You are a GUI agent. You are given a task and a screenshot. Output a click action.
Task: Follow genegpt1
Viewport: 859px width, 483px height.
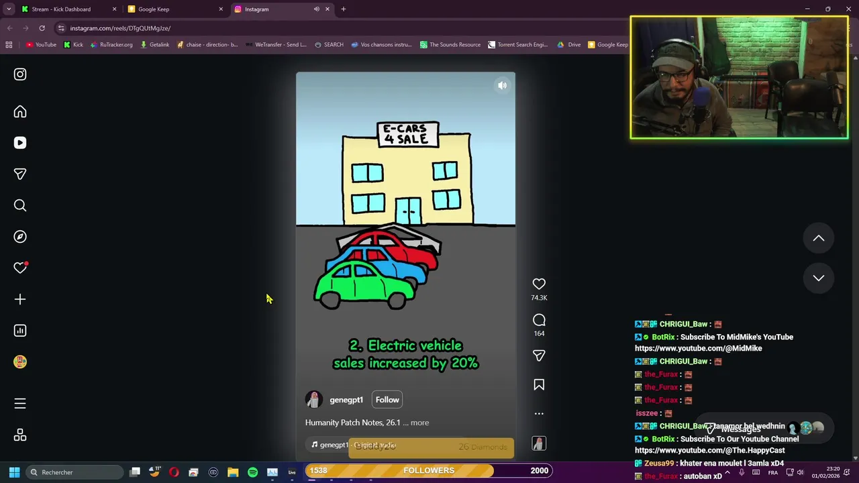click(387, 400)
